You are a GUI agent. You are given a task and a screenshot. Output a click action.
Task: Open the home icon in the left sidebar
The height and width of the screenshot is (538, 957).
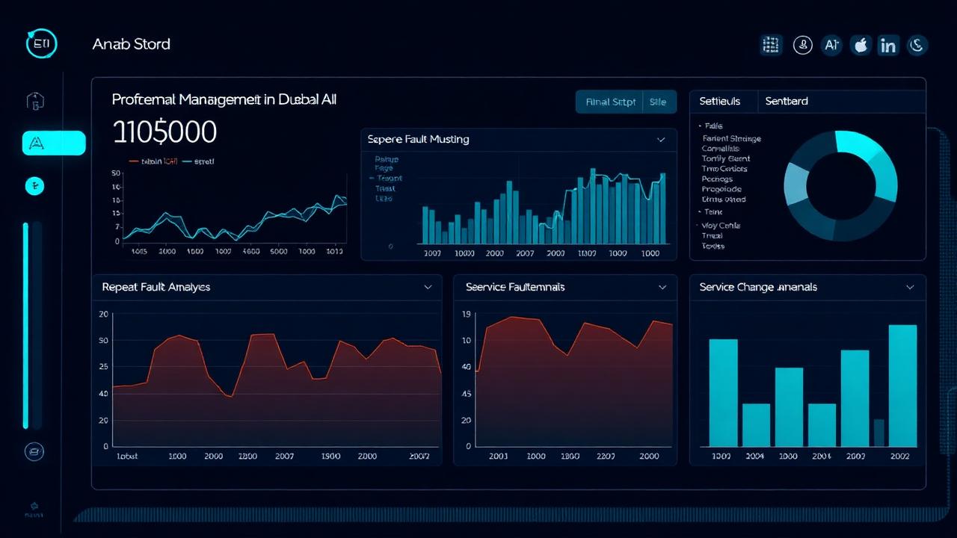pyautogui.click(x=35, y=100)
